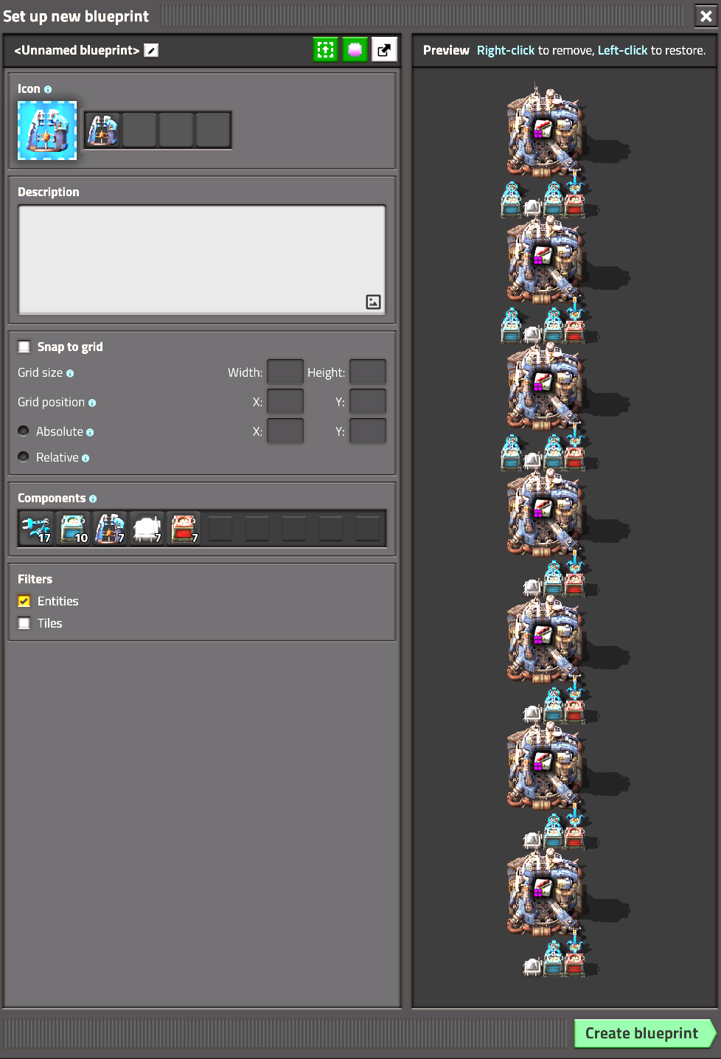Click the large highlighted blueprint icon

tap(47, 131)
